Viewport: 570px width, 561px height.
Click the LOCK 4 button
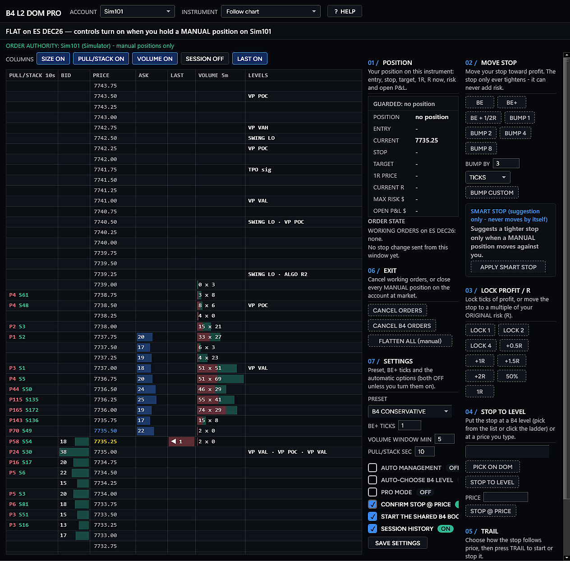coord(481,345)
